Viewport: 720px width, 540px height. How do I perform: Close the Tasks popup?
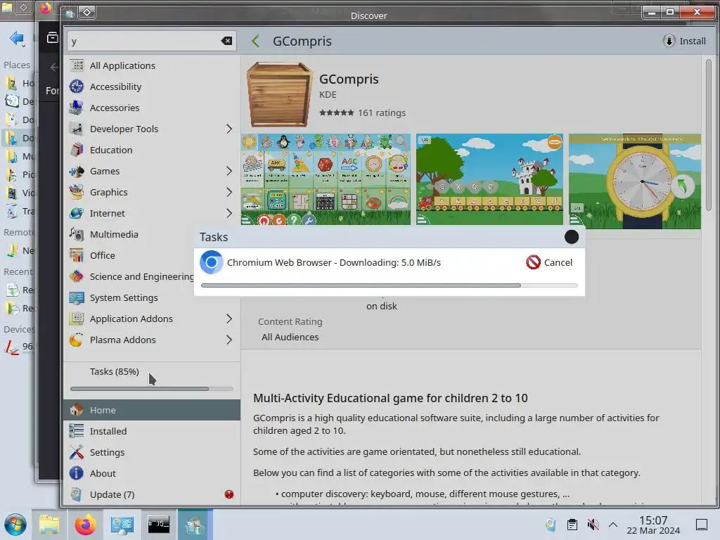[x=571, y=237]
